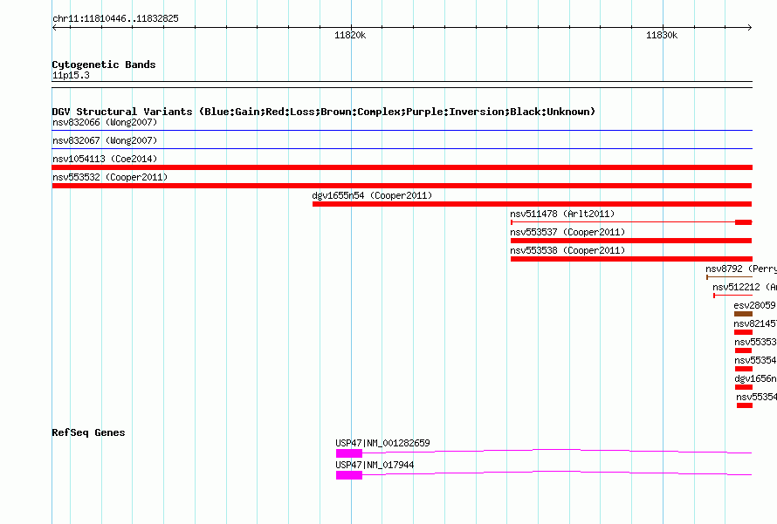This screenshot has width=777, height=524.
Task: Click the left arrowhead of the ruler
Action: point(54,28)
